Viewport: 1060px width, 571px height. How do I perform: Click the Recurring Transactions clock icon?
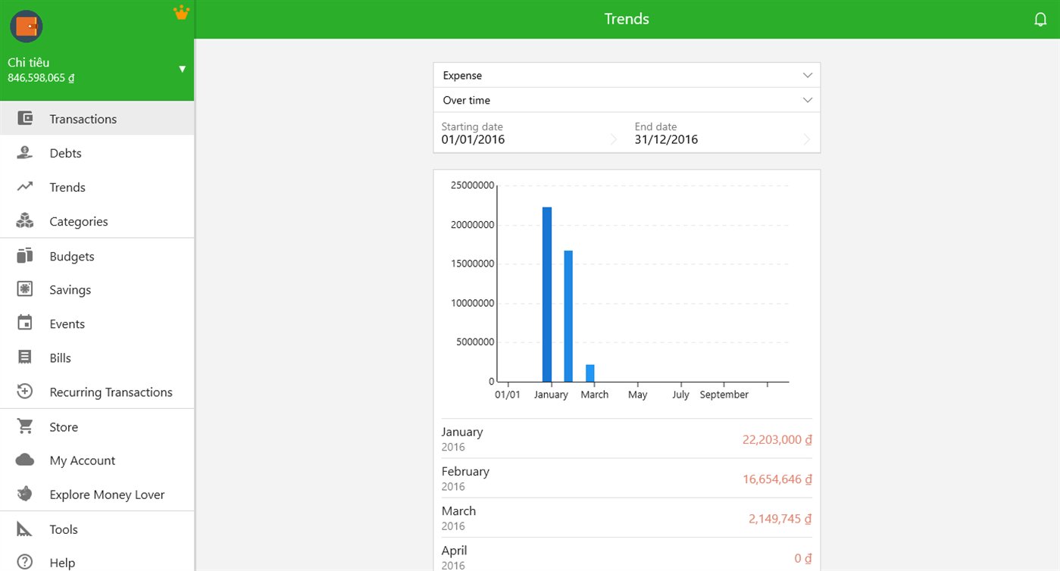pyautogui.click(x=25, y=392)
